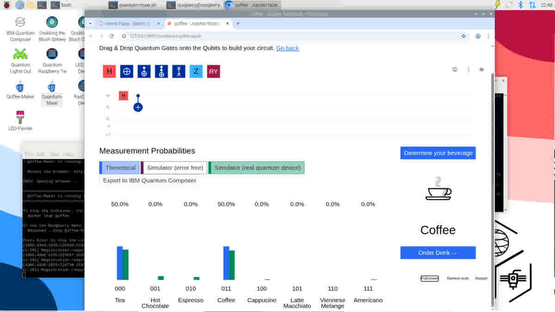The image size is (555, 312).
Task: Export the circuit to IBM Quantum Composer
Action: 149,181
